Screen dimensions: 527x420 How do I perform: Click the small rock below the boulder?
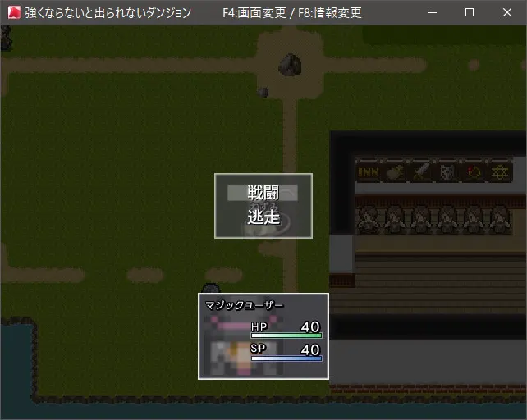tap(263, 92)
